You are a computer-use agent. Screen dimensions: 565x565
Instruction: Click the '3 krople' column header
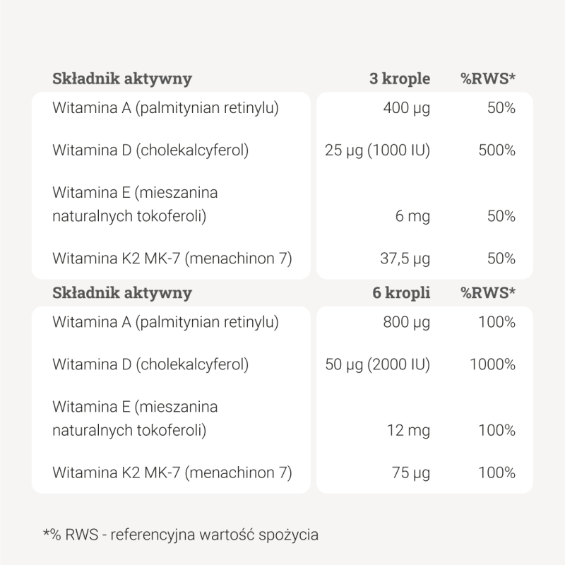(x=400, y=78)
